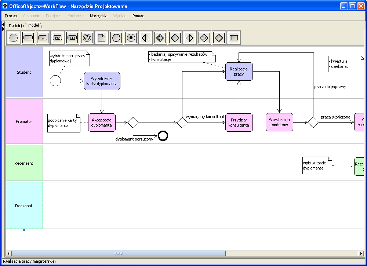Select the circle with filled dot tool

[x=131, y=38]
